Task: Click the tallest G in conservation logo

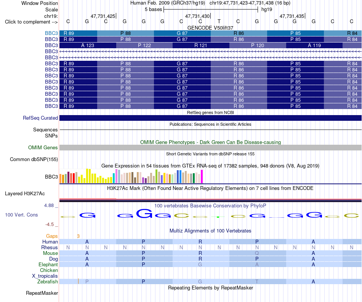Action: pos(144,213)
